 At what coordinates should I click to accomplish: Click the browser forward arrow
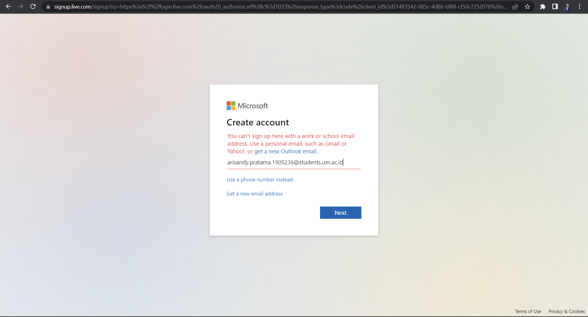(21, 6)
